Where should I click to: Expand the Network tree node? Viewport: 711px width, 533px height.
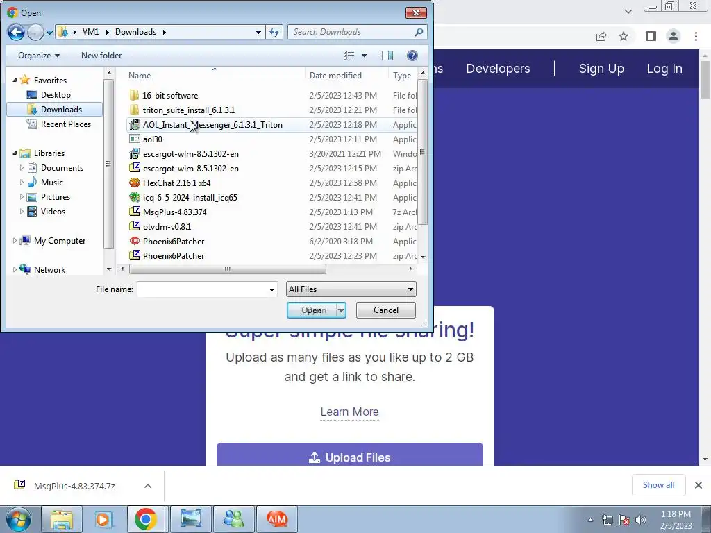point(15,270)
